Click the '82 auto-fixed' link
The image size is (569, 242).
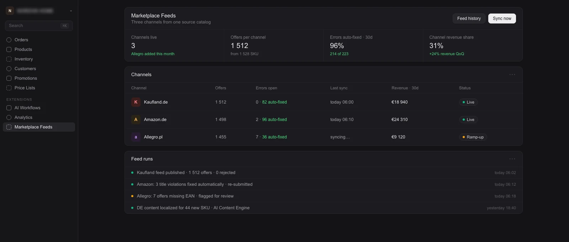pyautogui.click(x=275, y=102)
